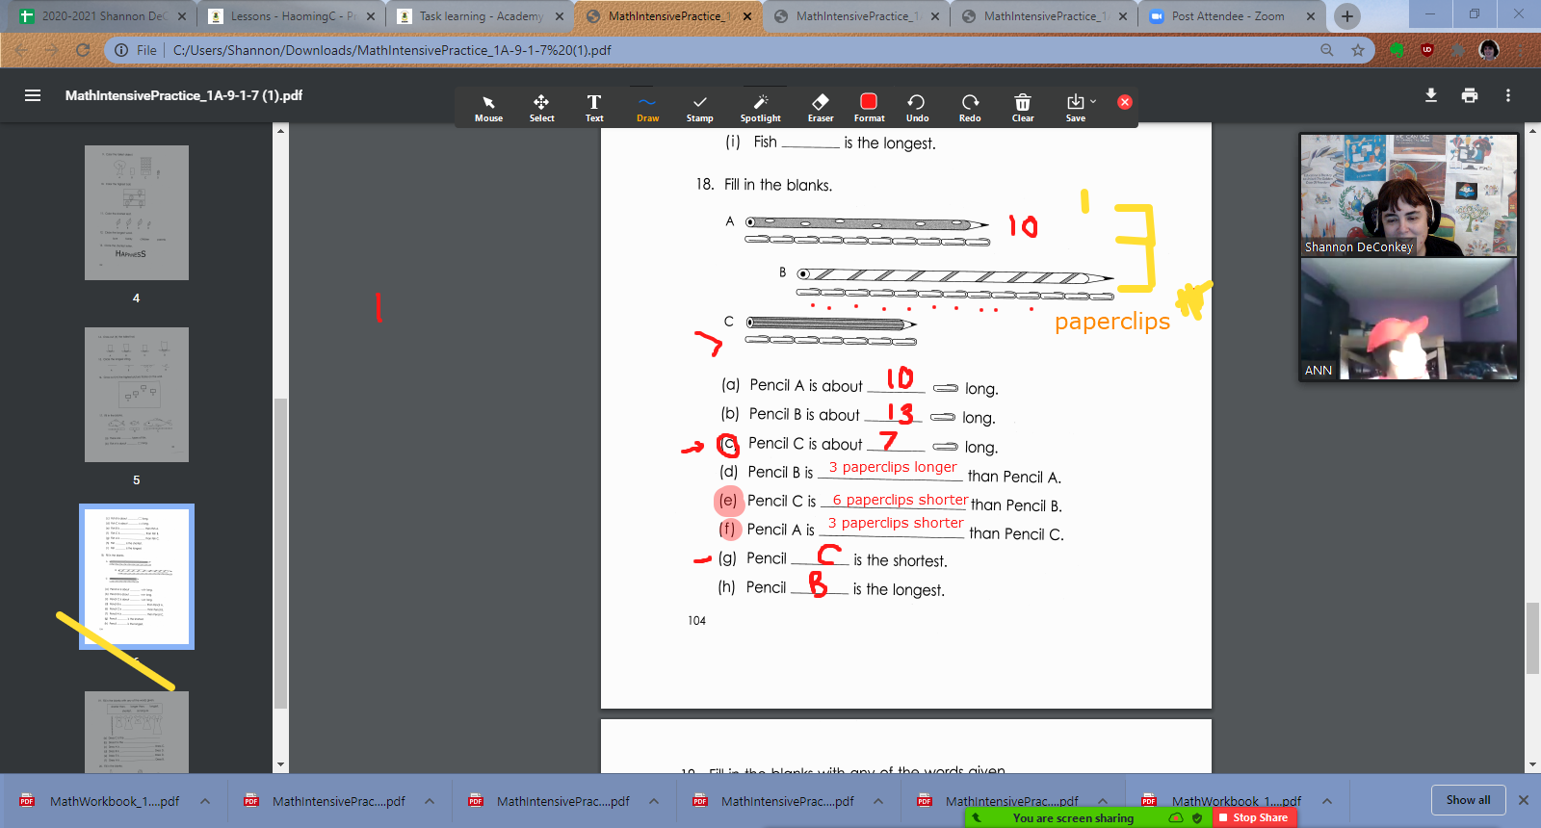The height and width of the screenshot is (828, 1541).
Task: Open the Stamp tool
Action: [700, 108]
